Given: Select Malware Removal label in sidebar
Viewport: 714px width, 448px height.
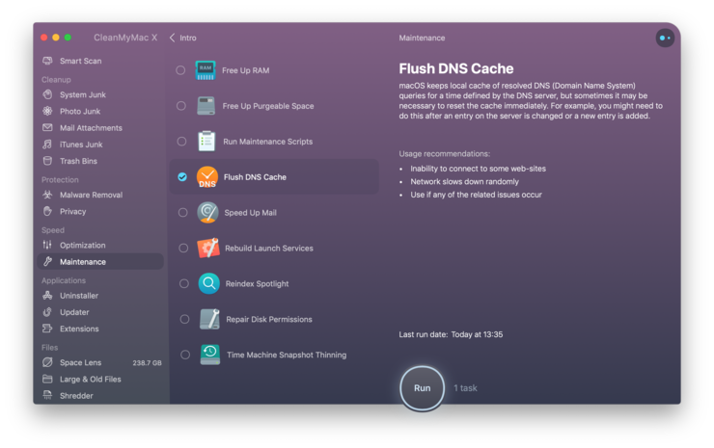Looking at the screenshot, I should 91,195.
